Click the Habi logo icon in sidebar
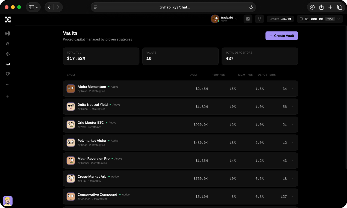This screenshot has width=347, height=208. click(8, 19)
